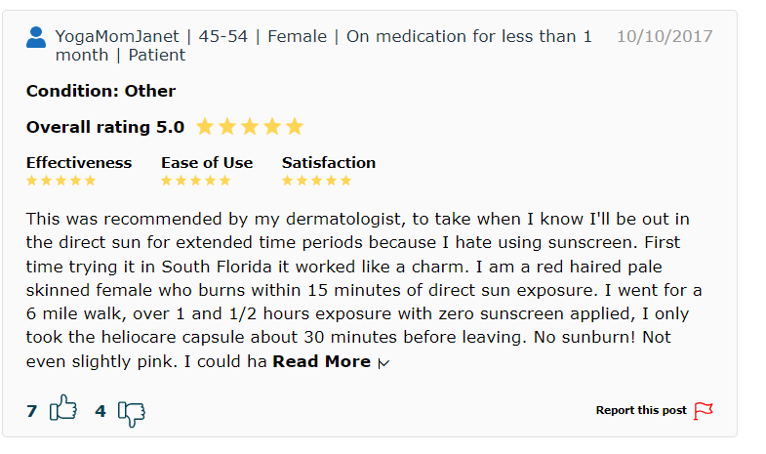Viewport: 766px width, 454px height.
Task: Click the Ease of Use label
Action: pyautogui.click(x=207, y=163)
